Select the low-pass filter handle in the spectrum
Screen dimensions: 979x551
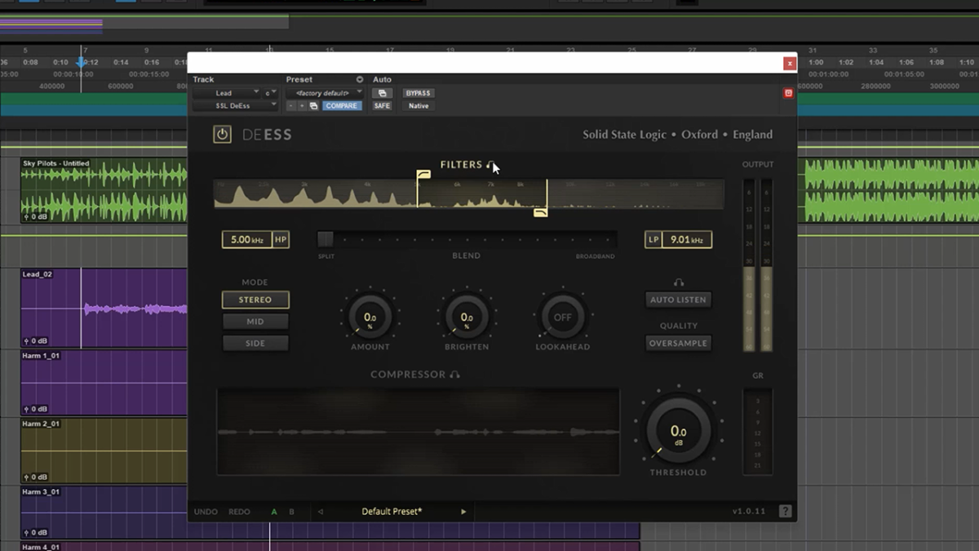pos(540,212)
